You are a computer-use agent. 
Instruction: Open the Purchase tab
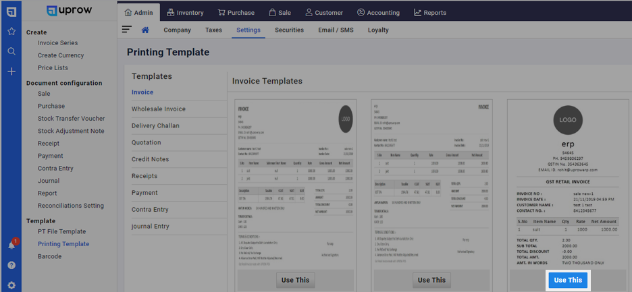pyautogui.click(x=236, y=13)
